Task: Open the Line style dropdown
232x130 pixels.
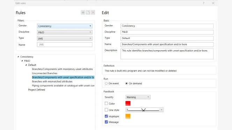Action: click(x=145, y=110)
